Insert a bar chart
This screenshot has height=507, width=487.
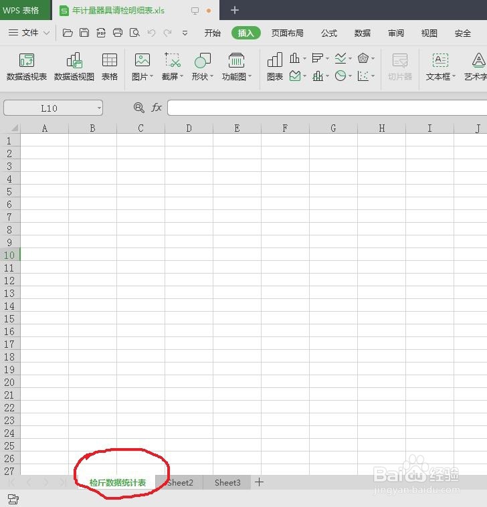click(x=317, y=58)
